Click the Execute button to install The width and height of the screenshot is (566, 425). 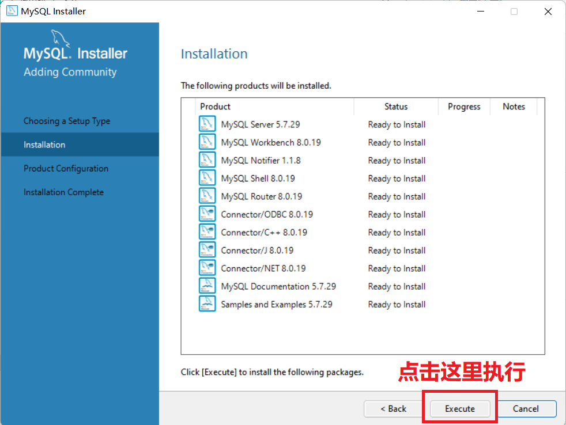(x=460, y=409)
